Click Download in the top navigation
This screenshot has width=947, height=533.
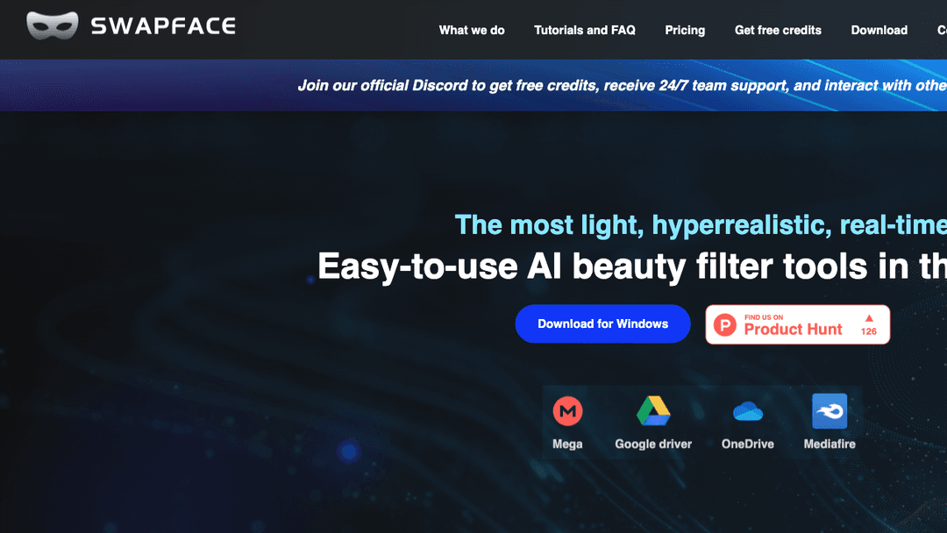(879, 30)
